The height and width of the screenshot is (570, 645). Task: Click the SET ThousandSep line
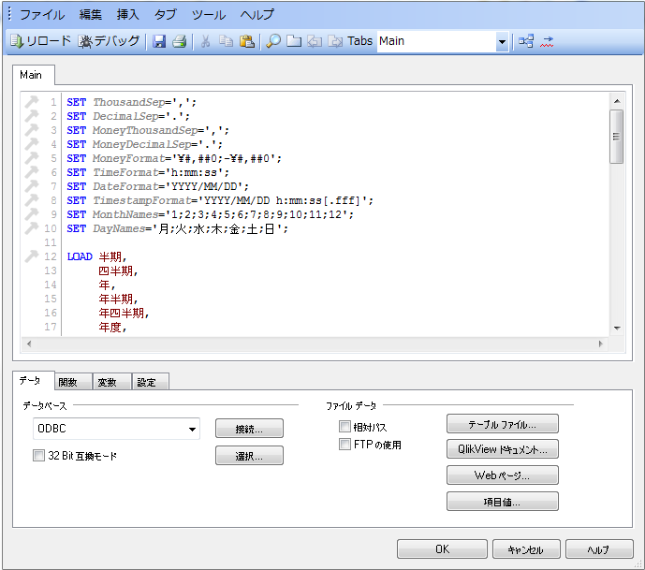132,102
